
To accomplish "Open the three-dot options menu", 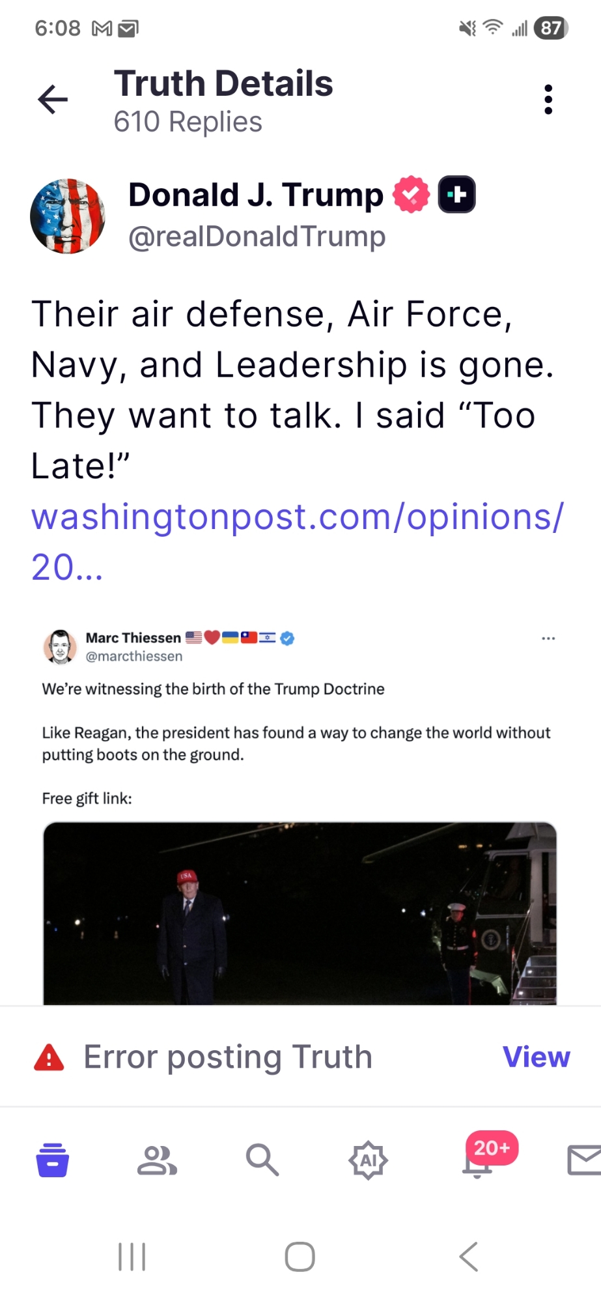I will pyautogui.click(x=548, y=100).
